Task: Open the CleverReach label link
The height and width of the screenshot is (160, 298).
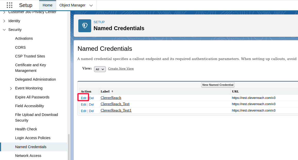Action: click(x=111, y=98)
